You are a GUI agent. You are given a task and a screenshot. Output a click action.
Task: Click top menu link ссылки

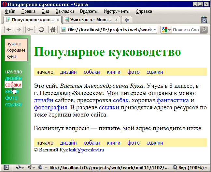click(x=155, y=72)
